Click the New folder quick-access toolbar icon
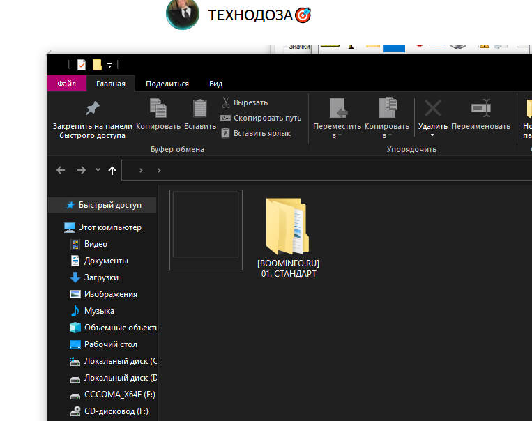The image size is (532, 421). pos(97,64)
